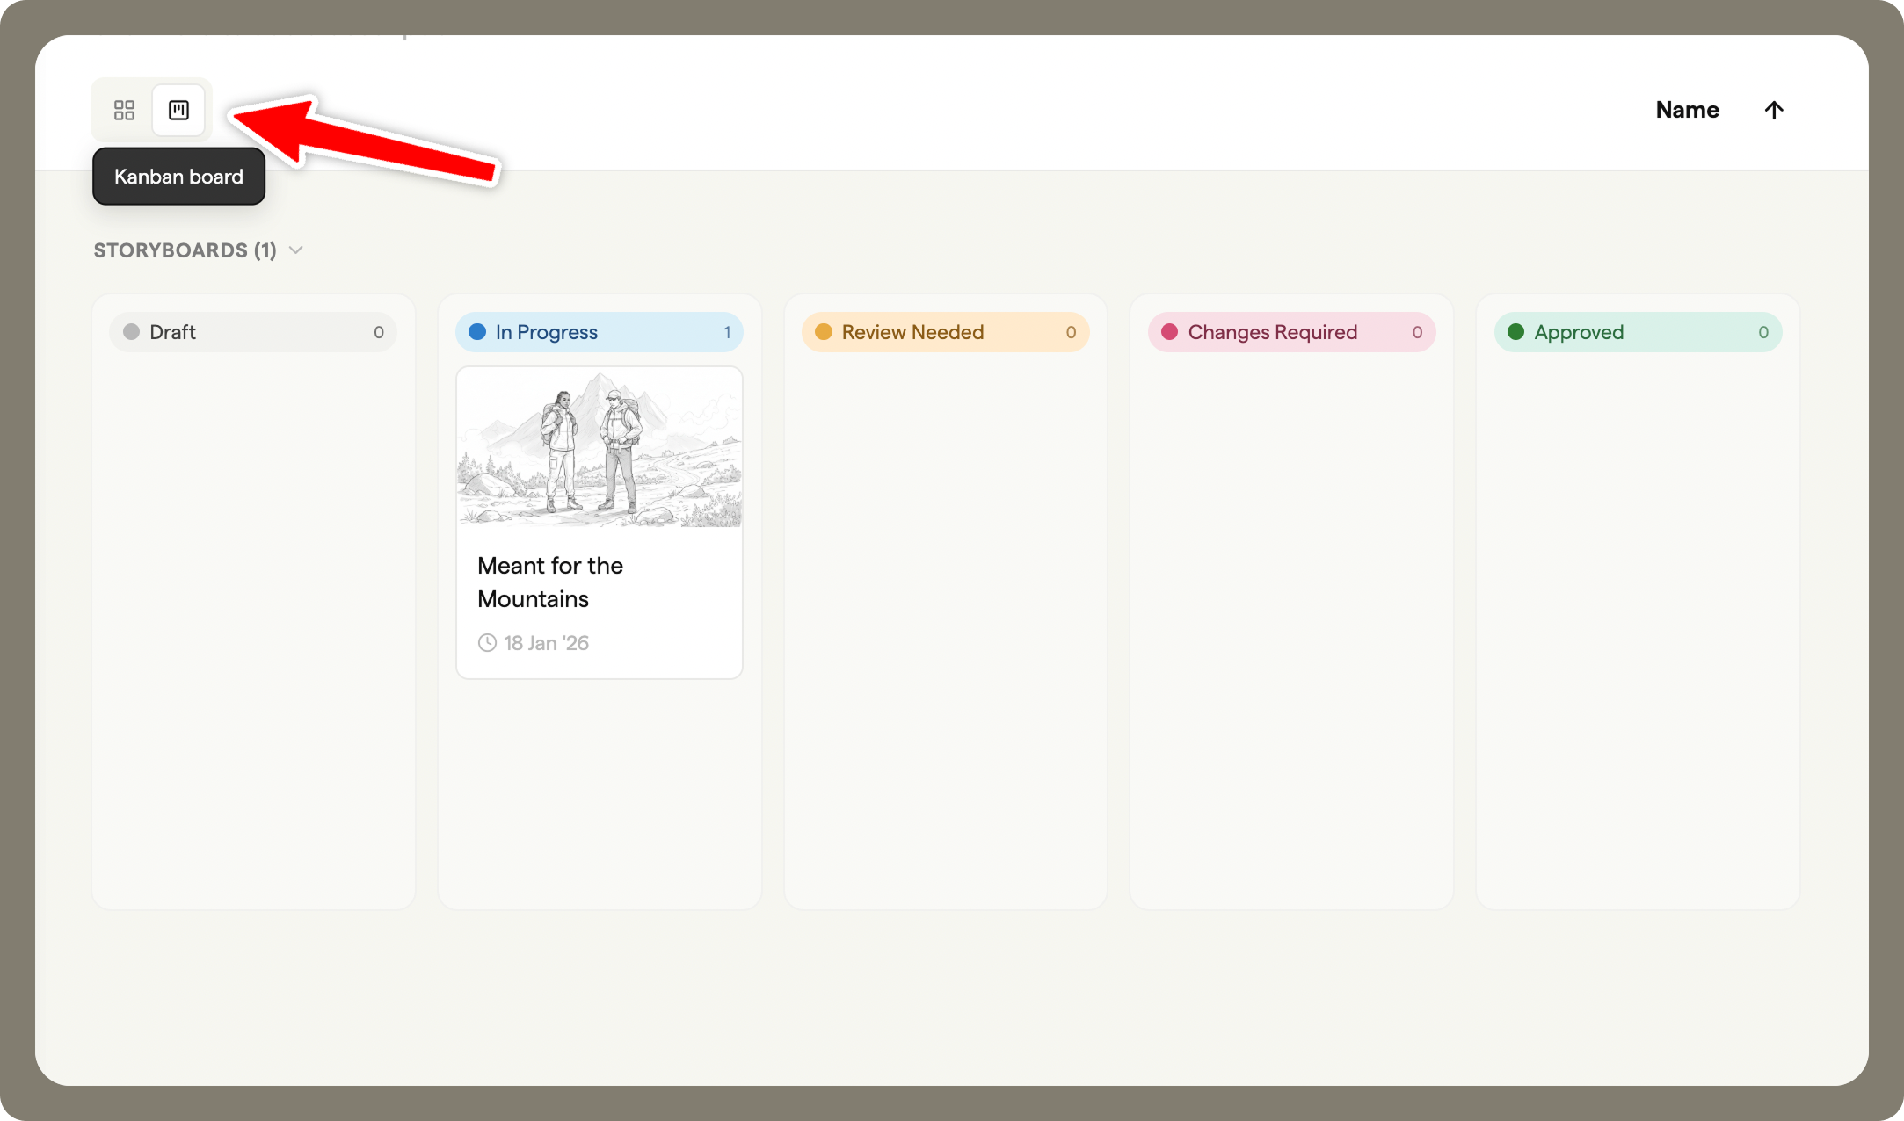Click the ascending sort arrow icon
The width and height of the screenshot is (1904, 1121).
click(x=1774, y=110)
